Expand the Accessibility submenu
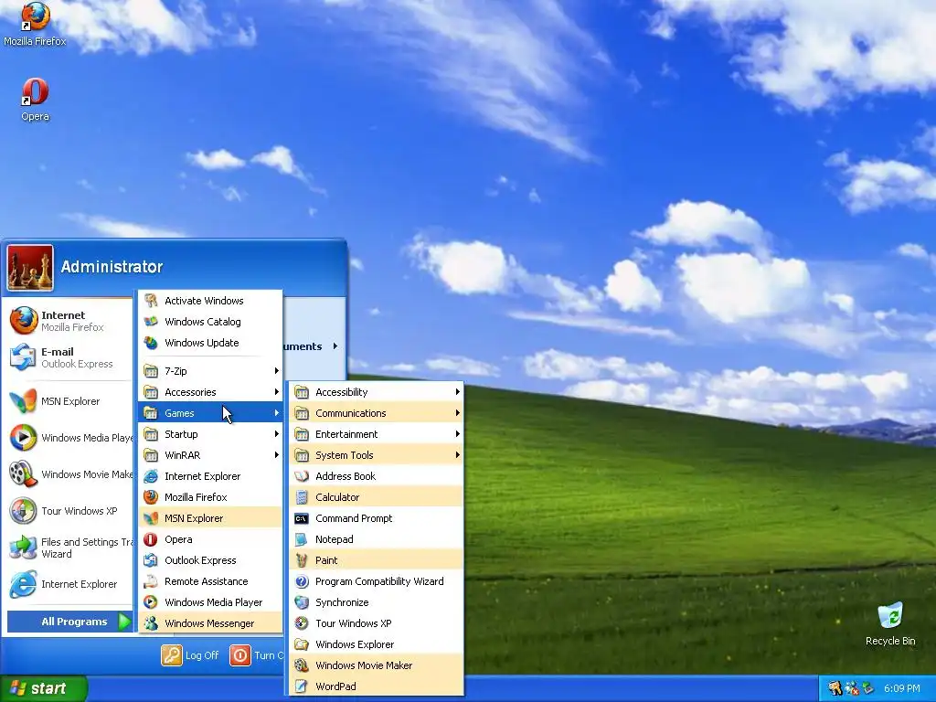Image resolution: width=936 pixels, height=702 pixels. 377,392
